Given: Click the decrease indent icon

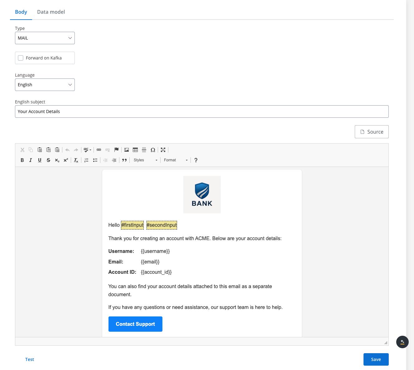Looking at the screenshot, I should [x=105, y=160].
